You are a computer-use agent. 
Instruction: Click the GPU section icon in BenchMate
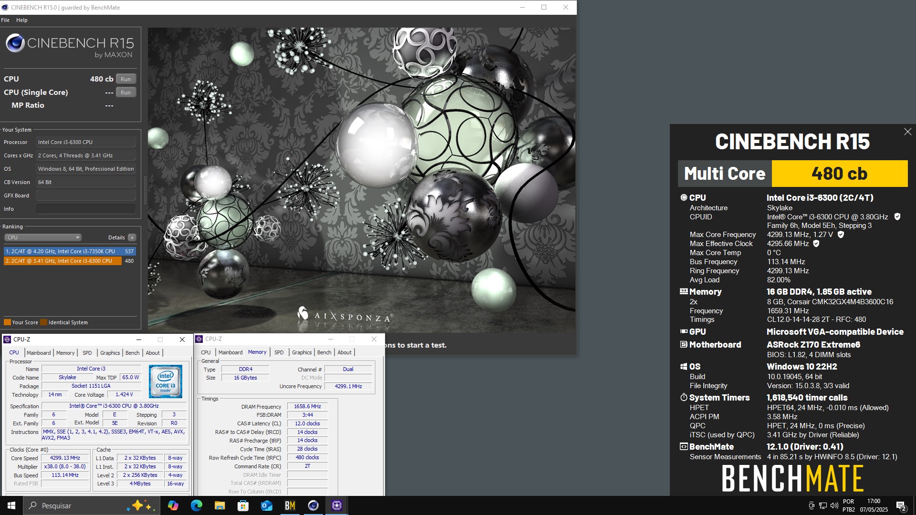click(684, 331)
